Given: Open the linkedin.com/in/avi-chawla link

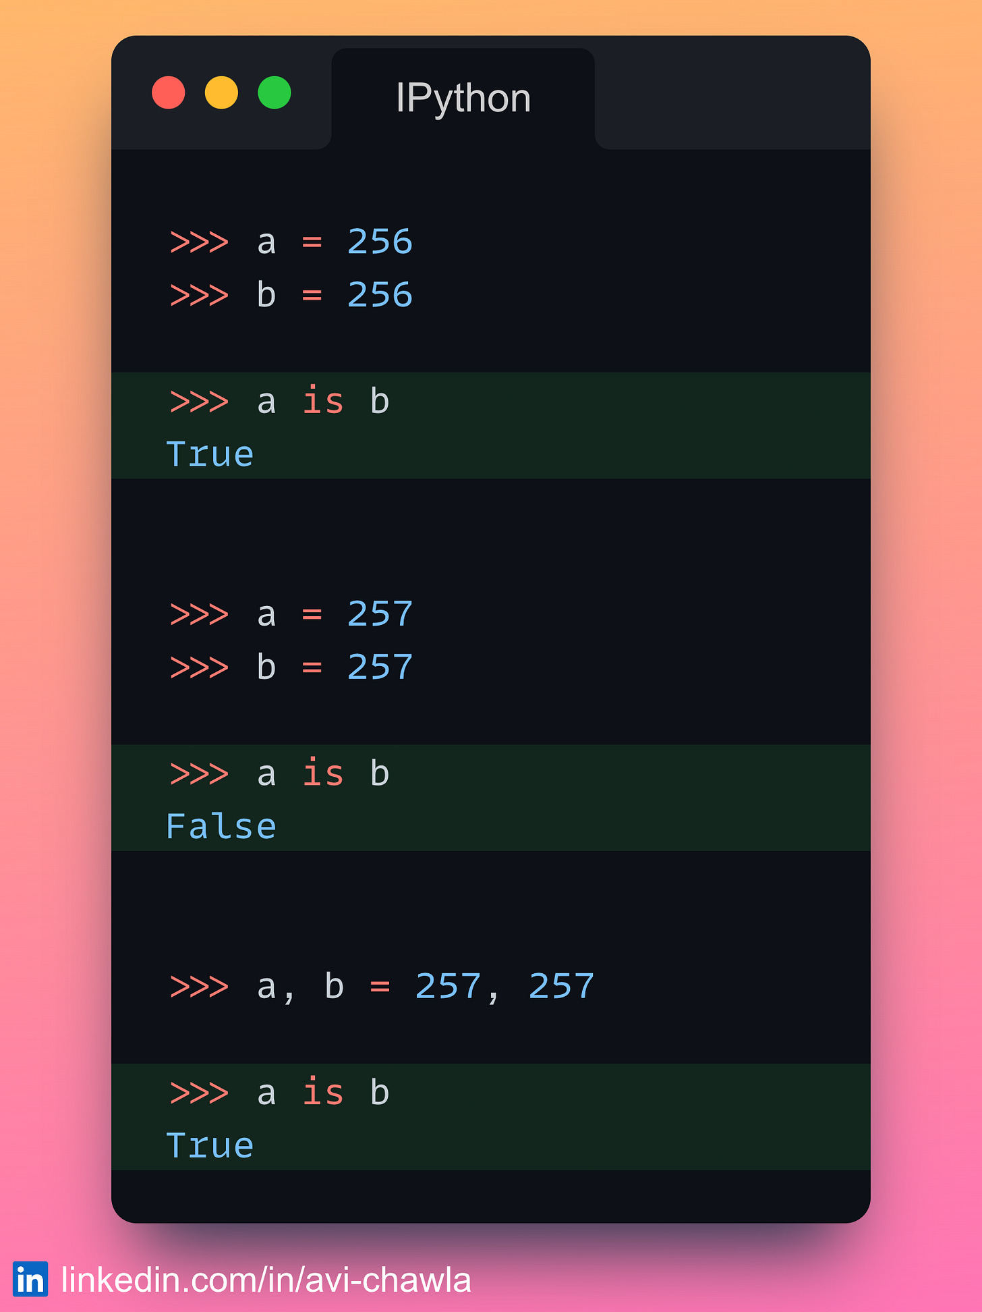Looking at the screenshot, I should (266, 1280).
